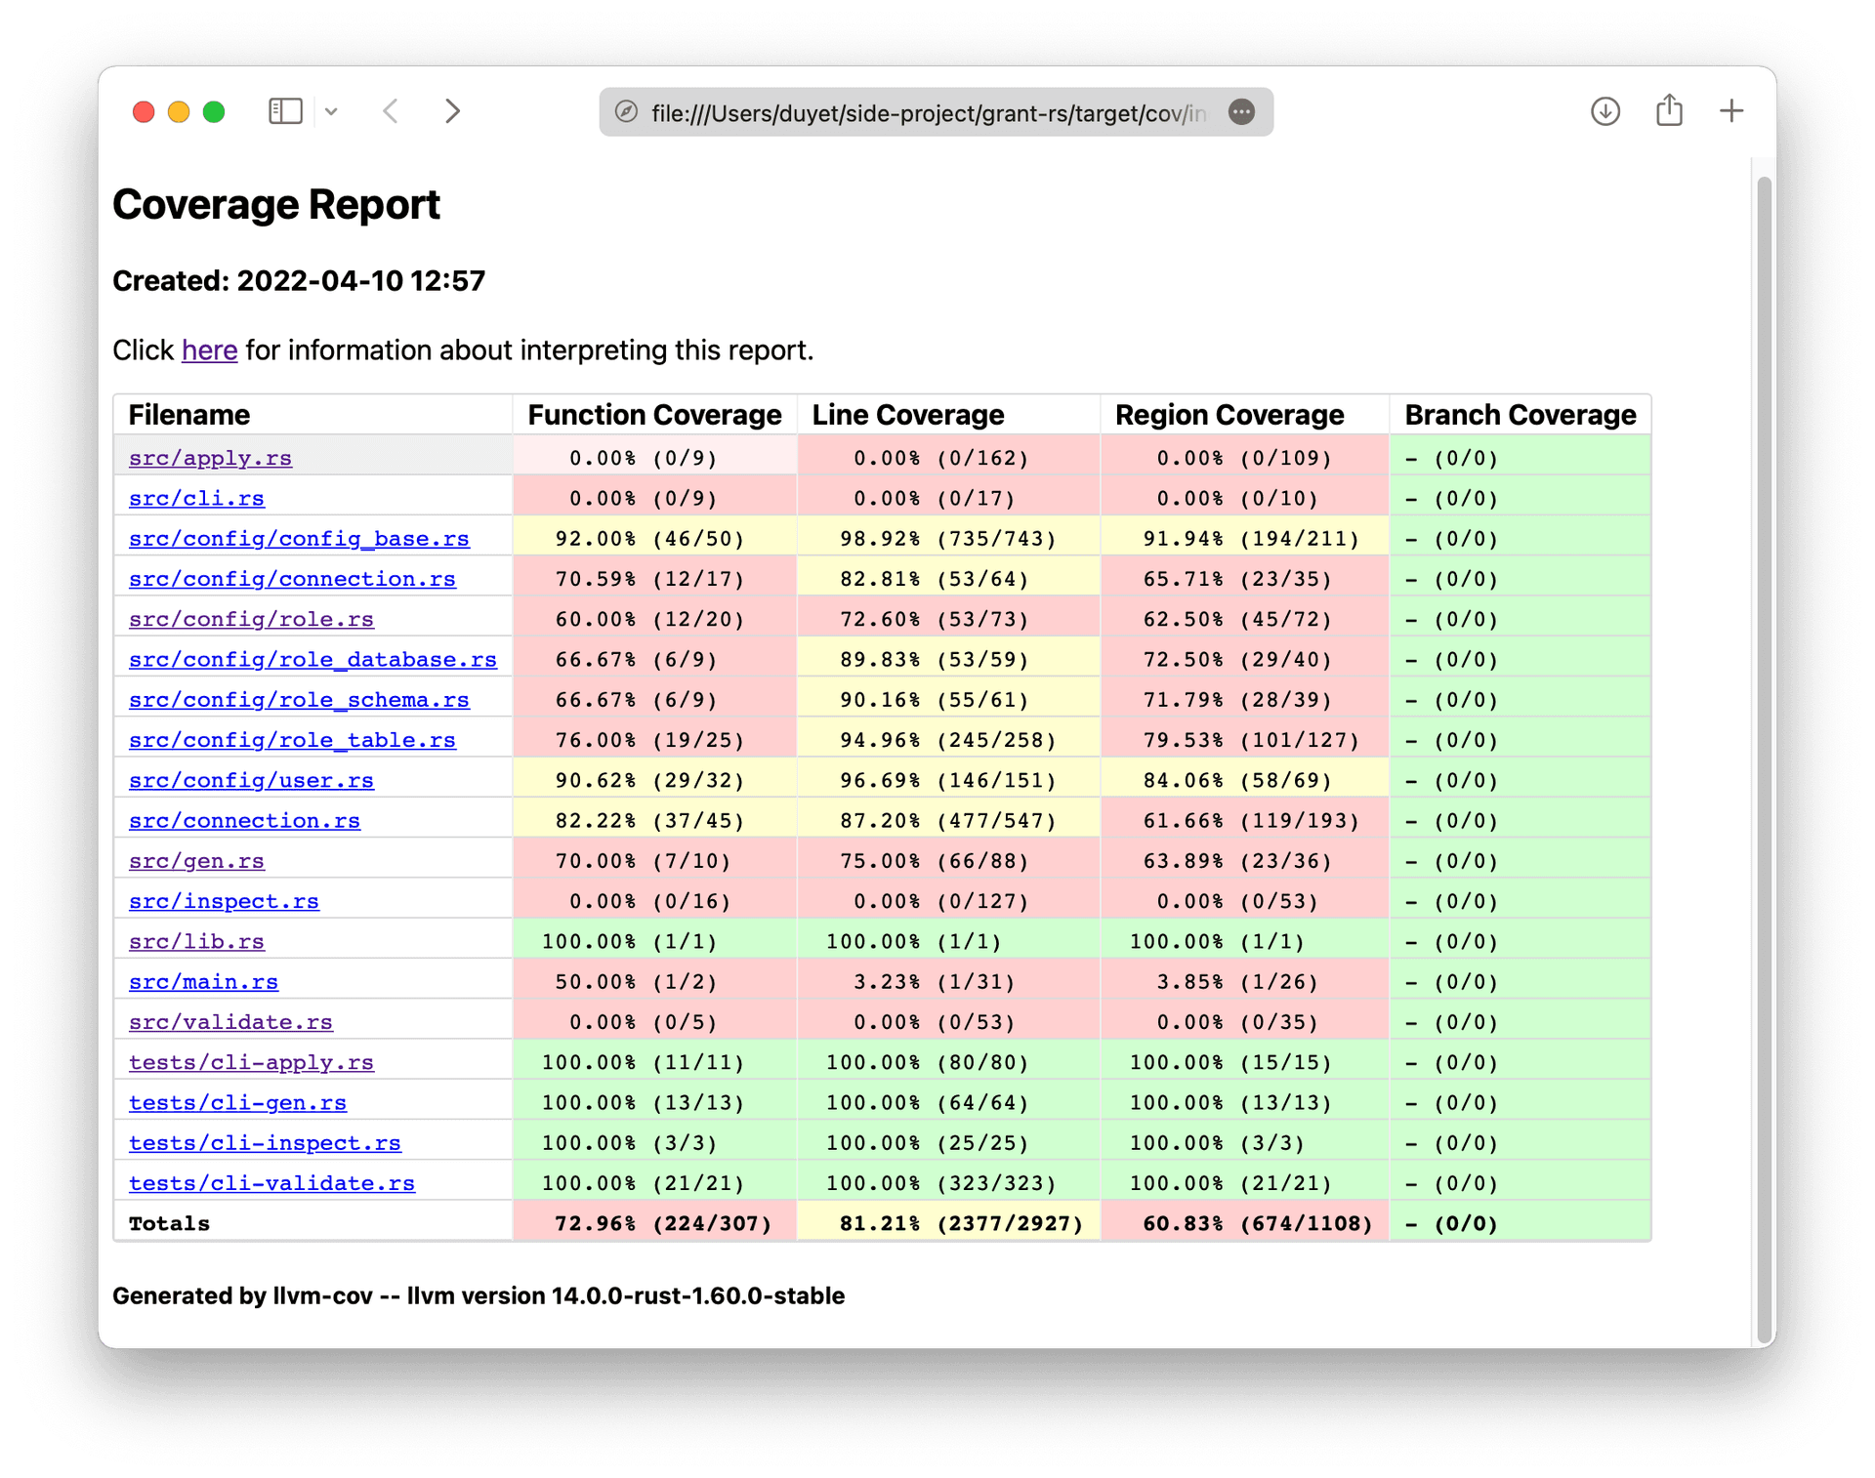Open the src/lib.rs file link
Screen dimensions: 1875x1478
click(195, 941)
